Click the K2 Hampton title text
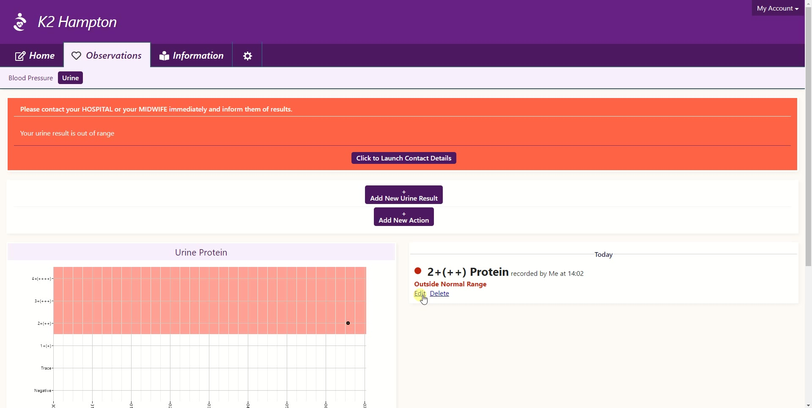Viewport: 812px width, 408px height. coord(77,22)
